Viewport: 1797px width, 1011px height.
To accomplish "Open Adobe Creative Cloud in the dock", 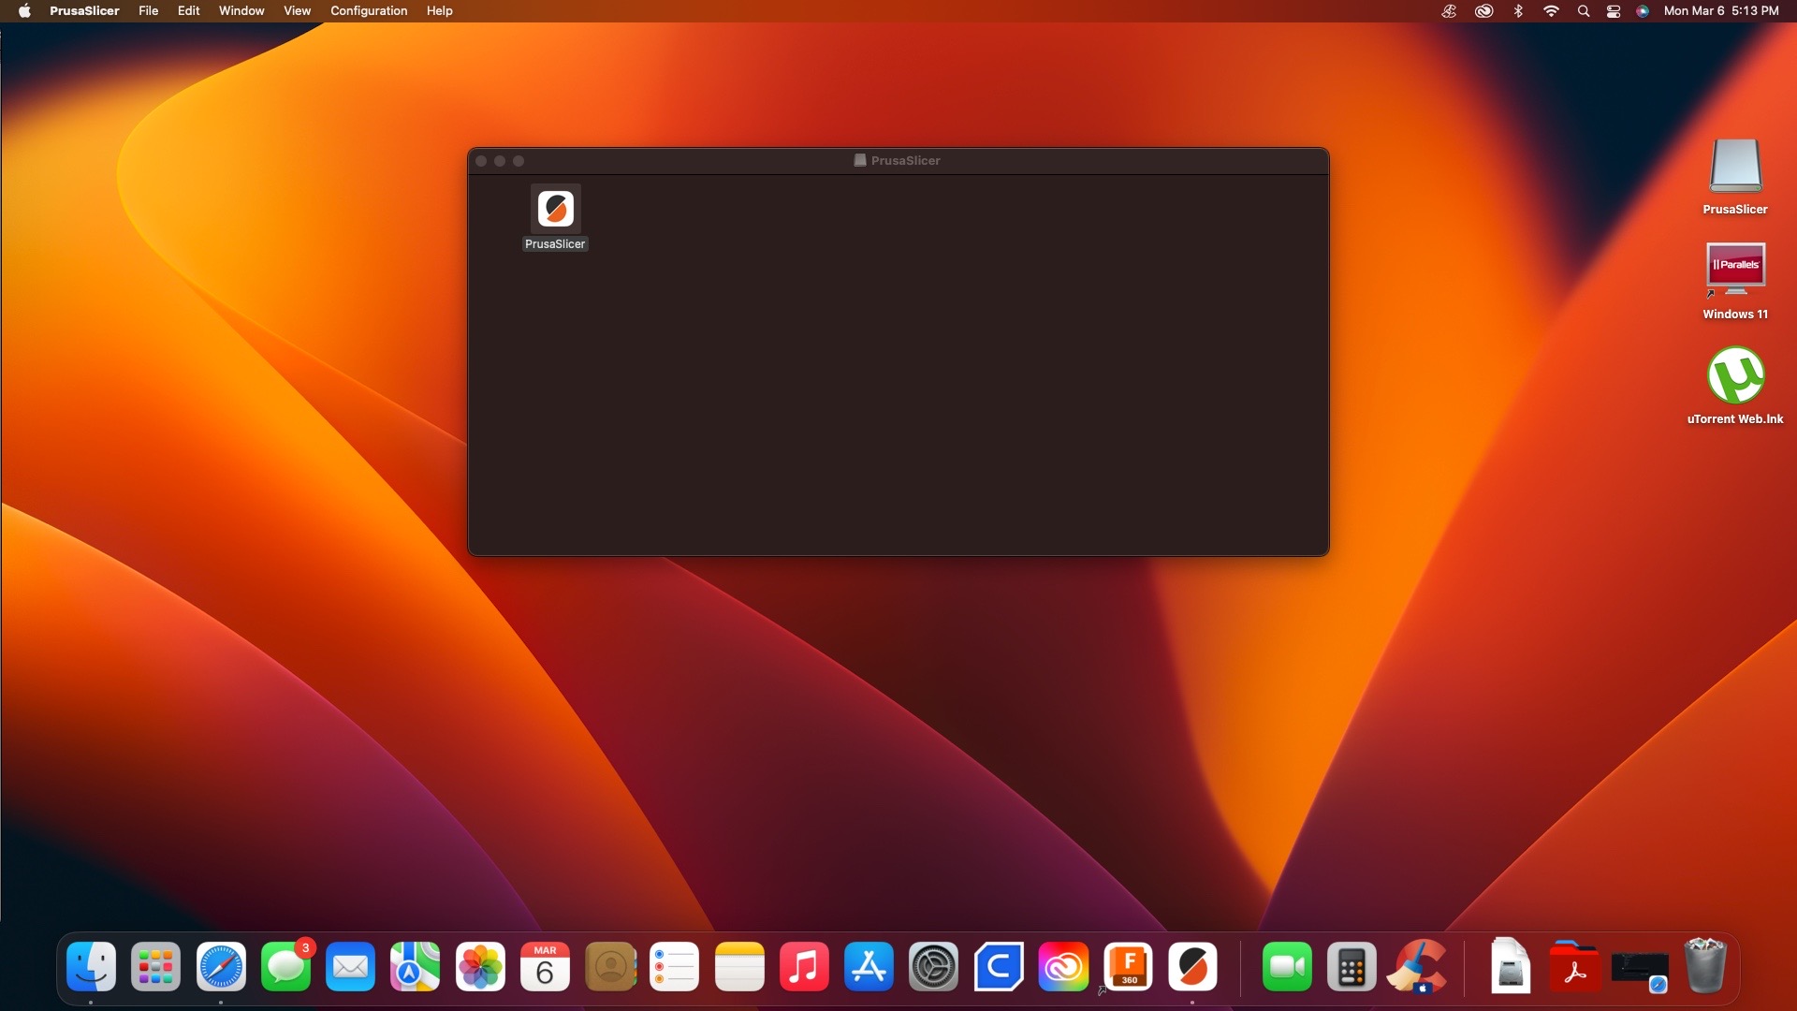I will (1063, 967).
